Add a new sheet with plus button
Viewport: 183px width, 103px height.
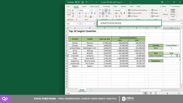pos(91,90)
